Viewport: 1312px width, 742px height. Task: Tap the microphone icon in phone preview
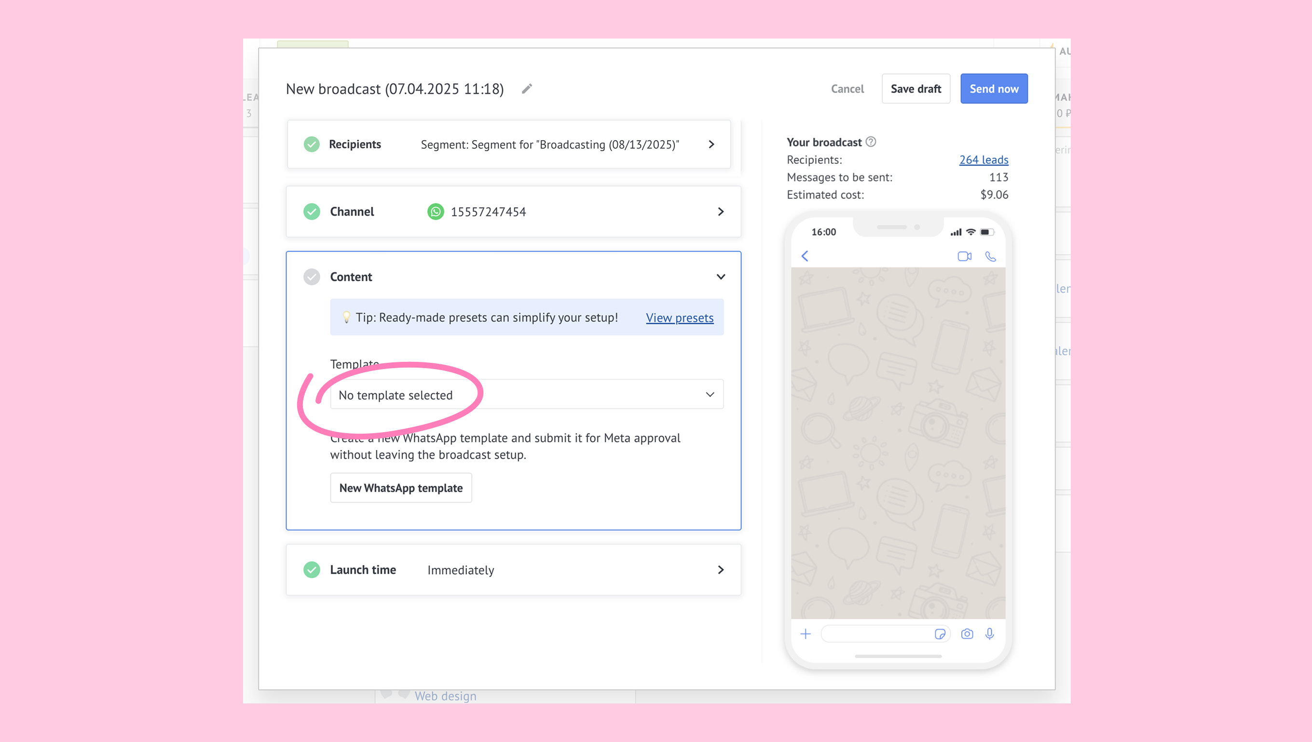(990, 634)
